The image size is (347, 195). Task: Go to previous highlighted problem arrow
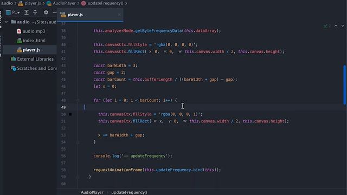point(336,26)
